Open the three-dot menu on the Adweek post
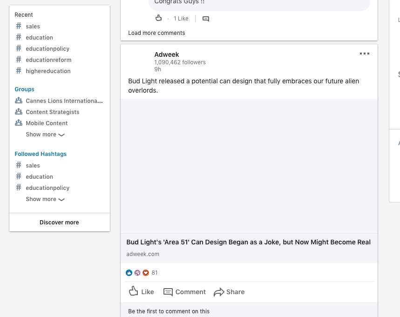Screen dimensions: 400x317 365,54
